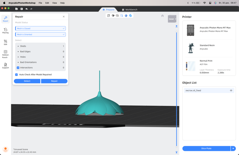Image resolution: width=239 pixels, height=155 pixels.
Task: Hide листок.stl_fixed with the eye icon
Action: pos(231,91)
